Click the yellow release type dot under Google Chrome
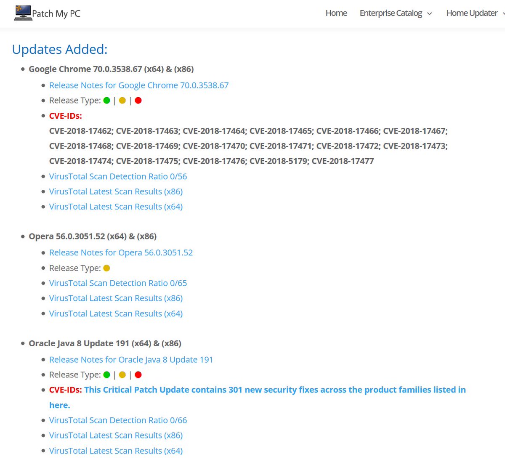 click(122, 101)
